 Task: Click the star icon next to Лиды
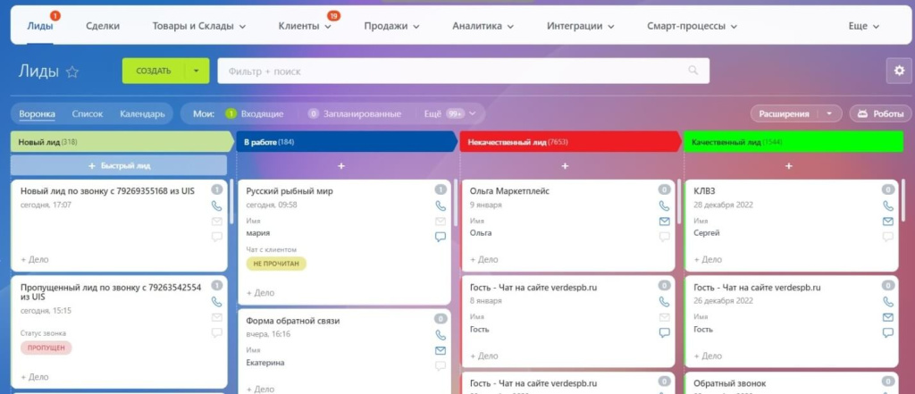[72, 71]
